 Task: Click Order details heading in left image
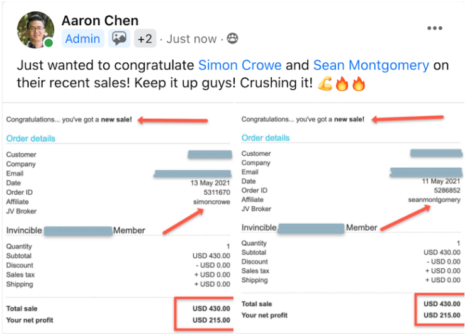tap(31, 138)
